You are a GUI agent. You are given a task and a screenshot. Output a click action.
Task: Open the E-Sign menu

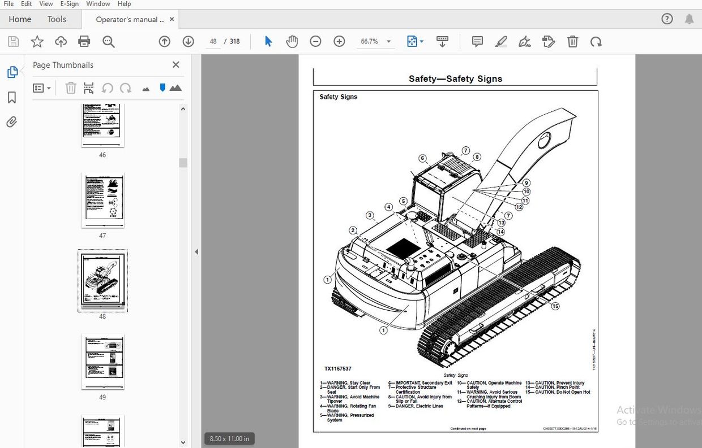coord(69,4)
